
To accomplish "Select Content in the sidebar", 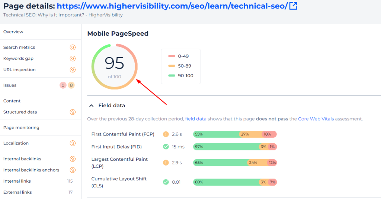I will pos(12,101).
